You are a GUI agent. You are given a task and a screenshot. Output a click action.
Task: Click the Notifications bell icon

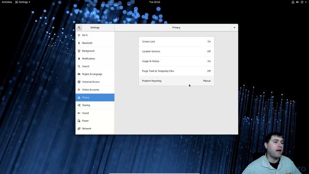point(79,58)
